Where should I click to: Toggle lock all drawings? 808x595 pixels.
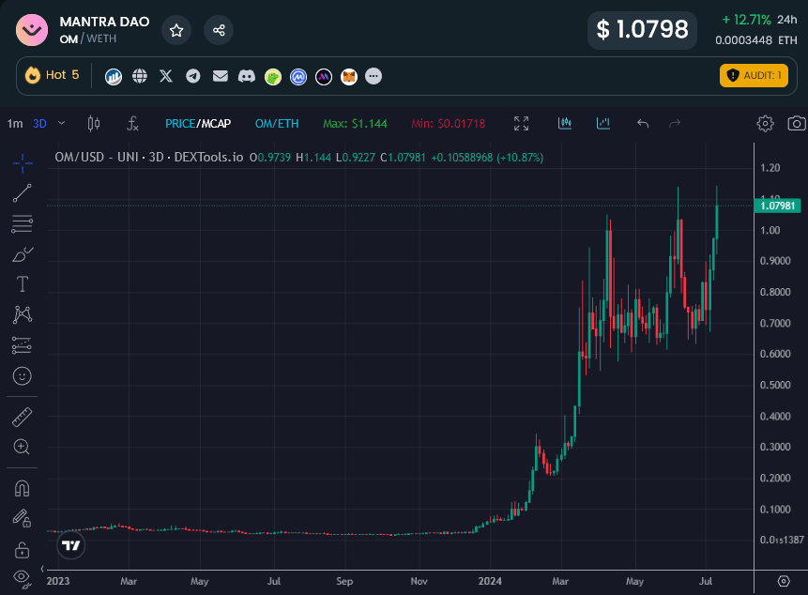[x=23, y=550]
